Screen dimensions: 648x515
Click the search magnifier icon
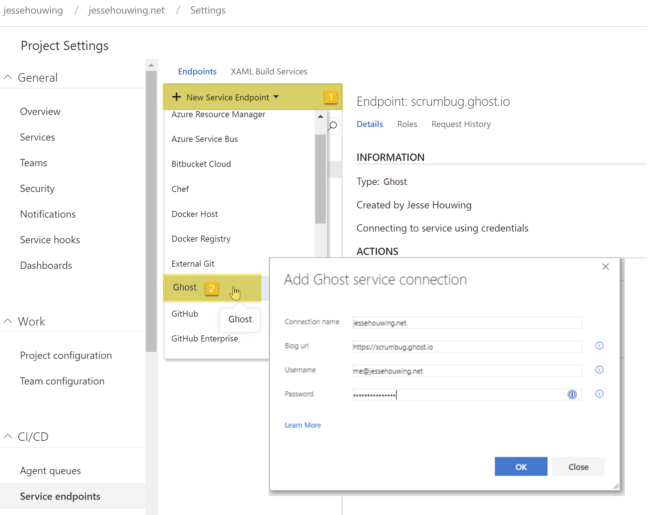[333, 126]
